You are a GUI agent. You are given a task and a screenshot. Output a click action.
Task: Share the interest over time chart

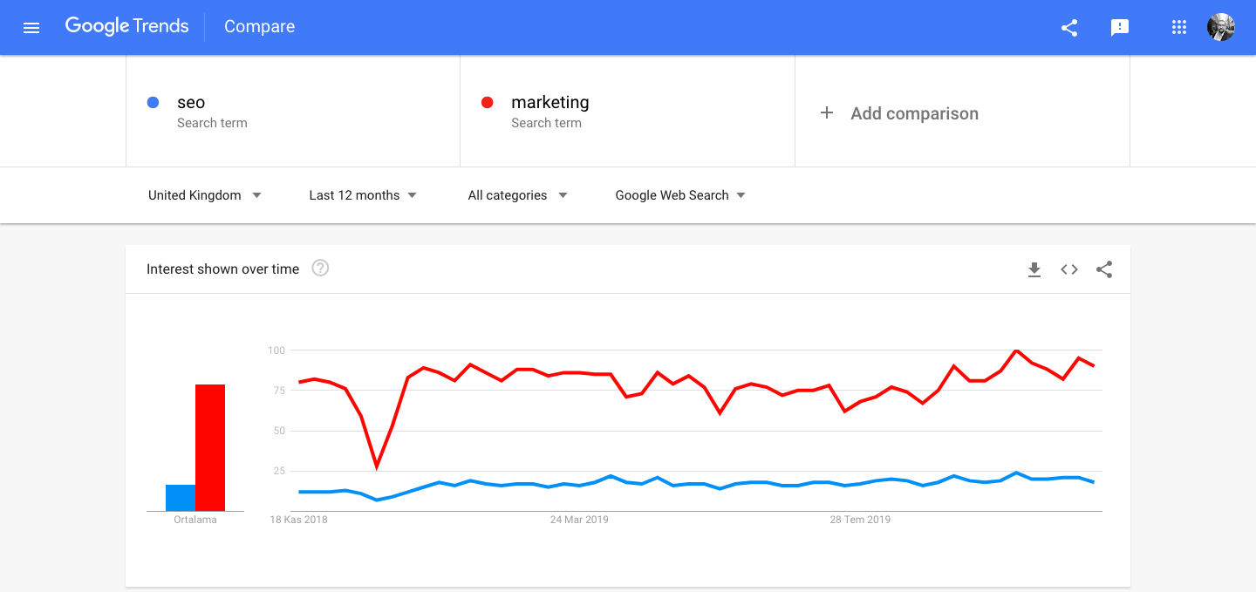click(x=1104, y=269)
